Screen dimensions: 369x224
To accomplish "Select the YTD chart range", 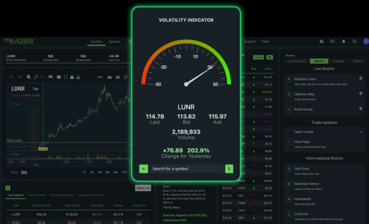I will tap(124, 172).
